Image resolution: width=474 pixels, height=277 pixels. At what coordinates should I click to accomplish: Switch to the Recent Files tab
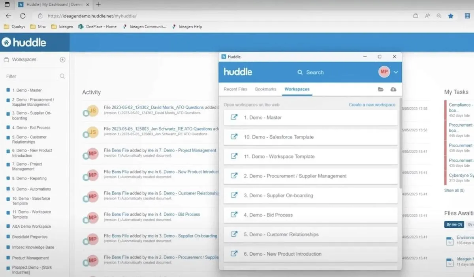coord(235,89)
